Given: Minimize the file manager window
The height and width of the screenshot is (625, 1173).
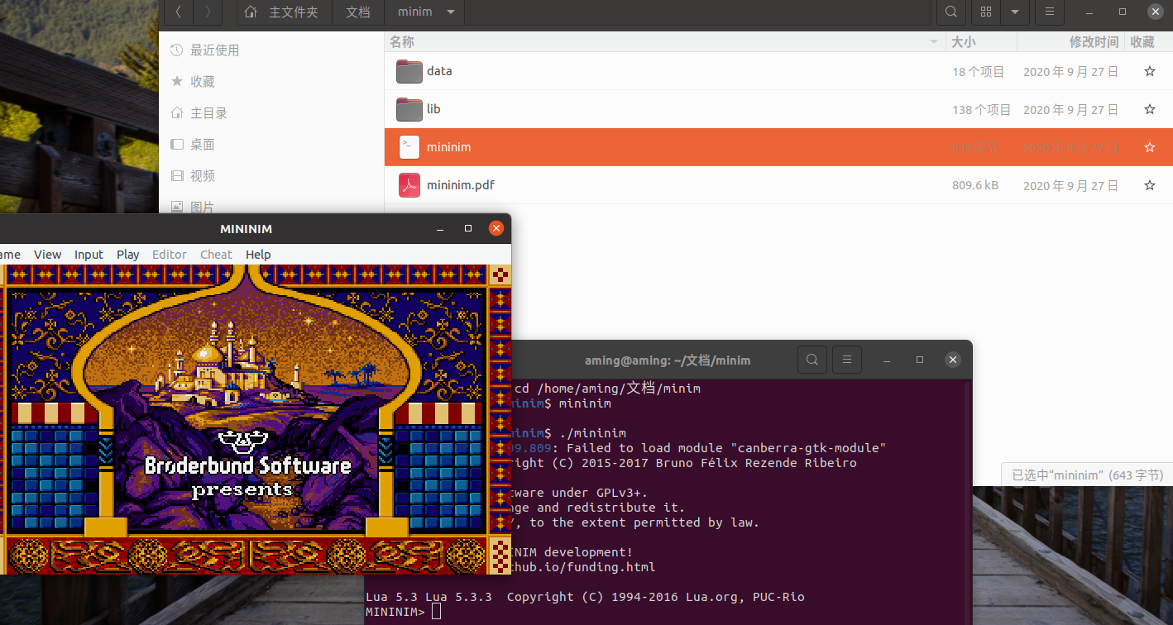Looking at the screenshot, I should (1089, 12).
